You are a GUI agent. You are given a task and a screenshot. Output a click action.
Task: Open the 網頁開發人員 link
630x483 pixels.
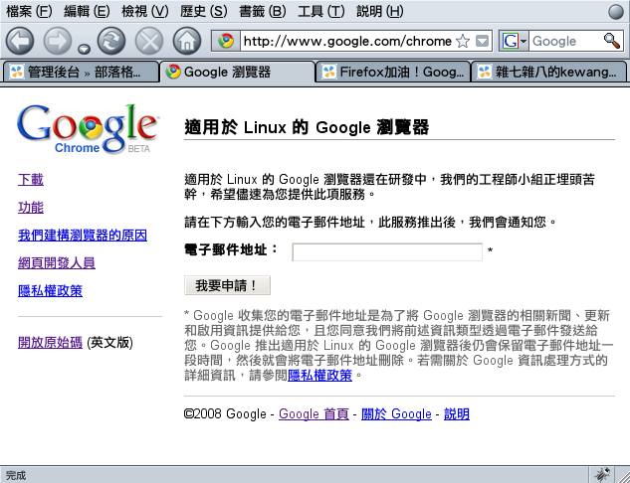coord(57,262)
